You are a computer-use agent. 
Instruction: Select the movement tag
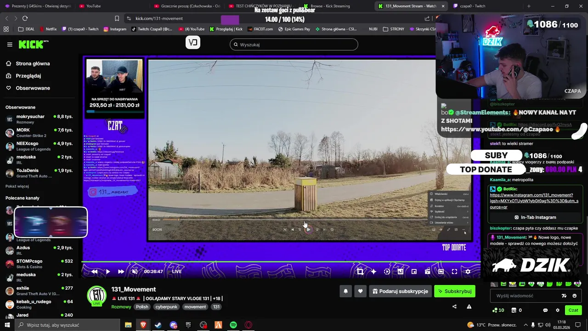point(195,307)
